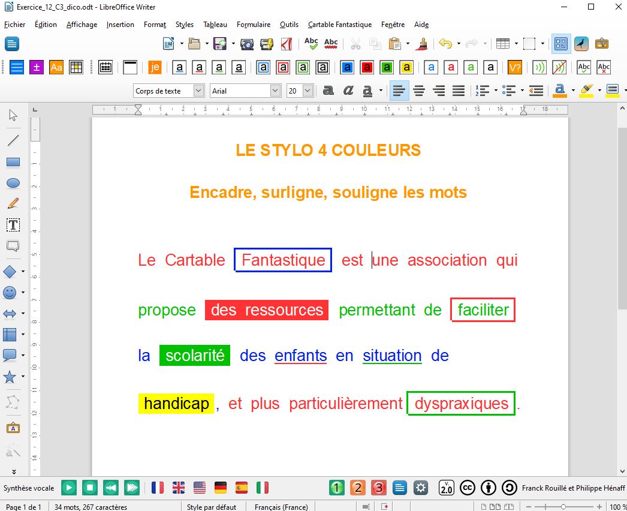Click the blue filled frame 'a' icon
This screenshot has width=627, height=511.
coord(347,67)
